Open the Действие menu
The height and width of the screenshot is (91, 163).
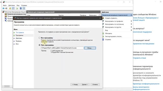click(x=11, y=5)
